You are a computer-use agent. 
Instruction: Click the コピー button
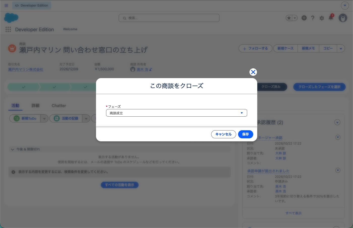tap(328, 48)
